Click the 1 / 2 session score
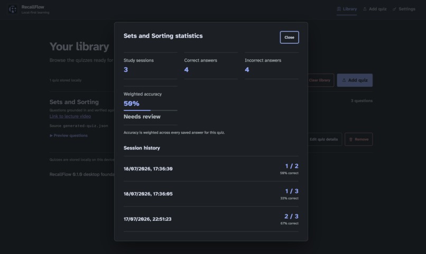426x254 pixels. pyautogui.click(x=292, y=166)
